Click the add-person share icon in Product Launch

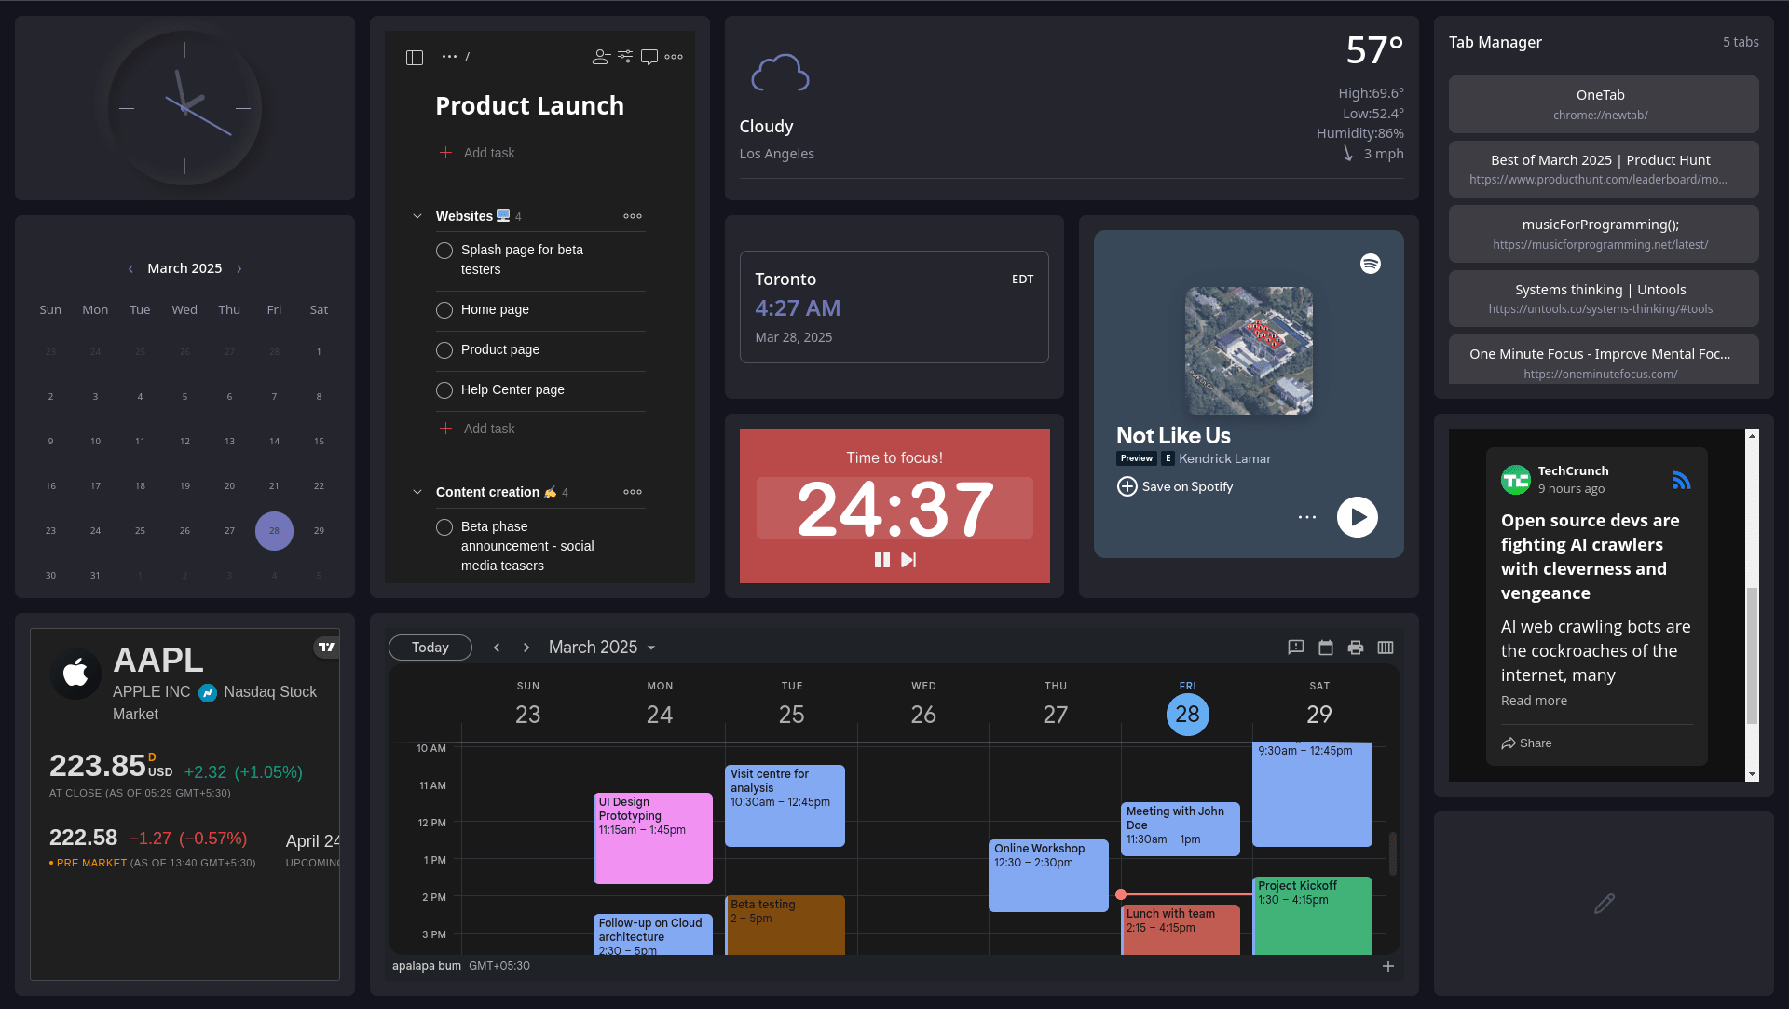[x=601, y=57]
